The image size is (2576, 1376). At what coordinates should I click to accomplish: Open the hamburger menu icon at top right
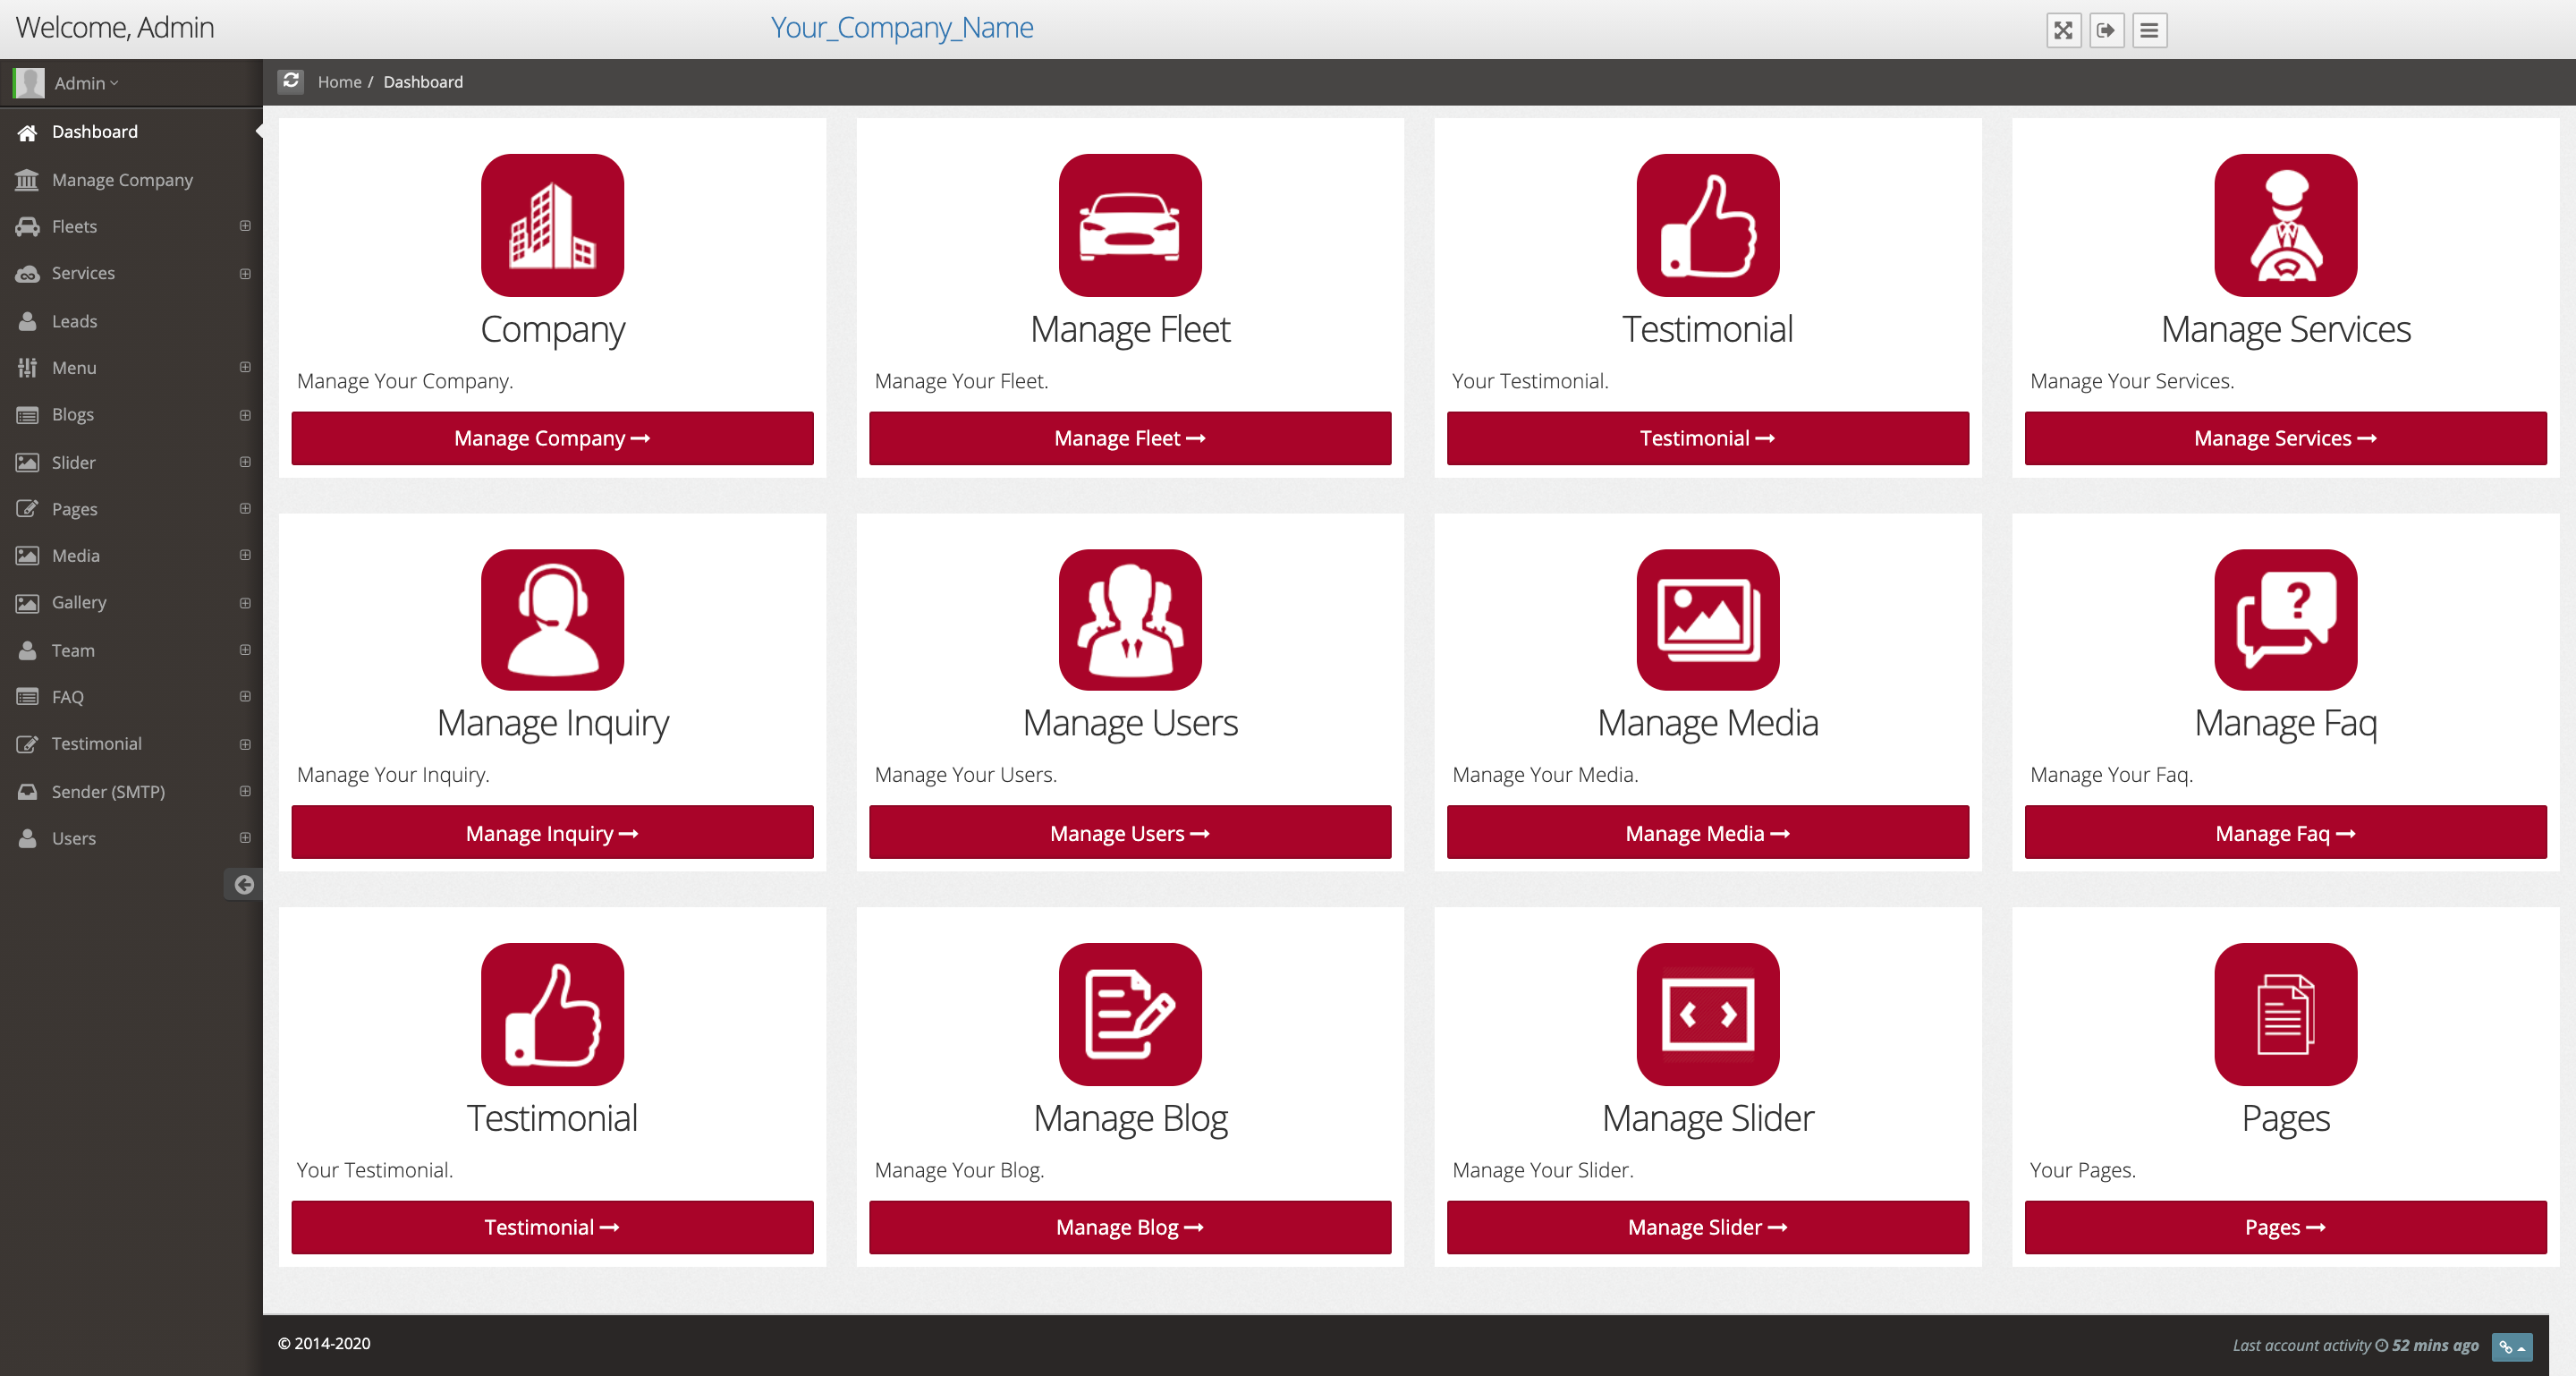pos(2148,30)
